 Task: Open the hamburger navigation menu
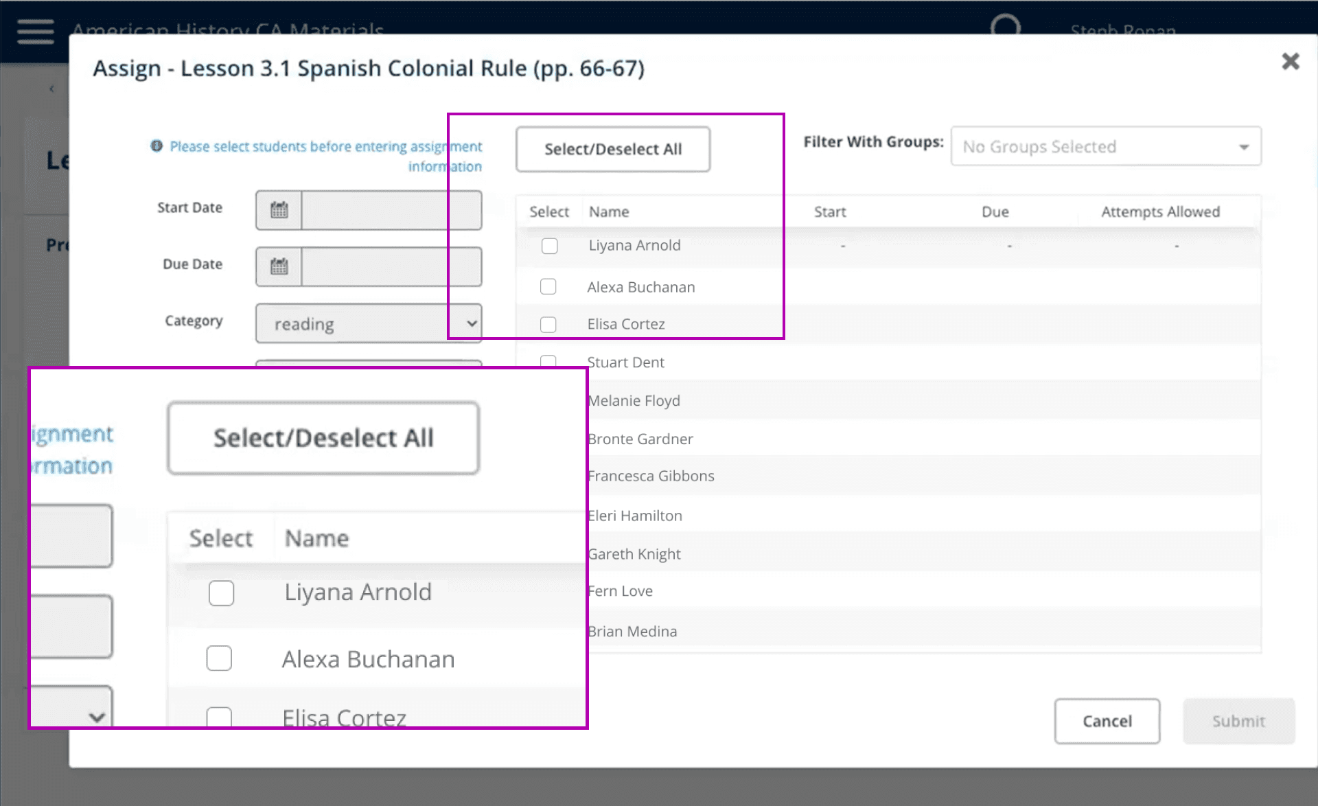(35, 32)
